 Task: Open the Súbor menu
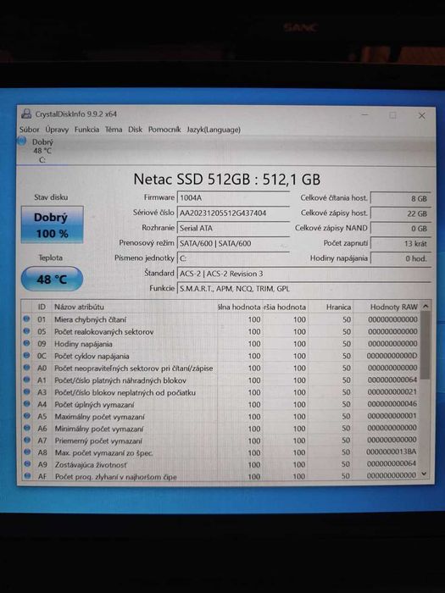pos(29,130)
